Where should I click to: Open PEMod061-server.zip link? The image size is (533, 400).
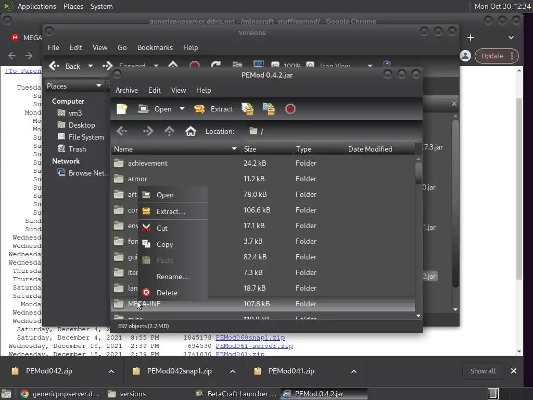coord(254,346)
